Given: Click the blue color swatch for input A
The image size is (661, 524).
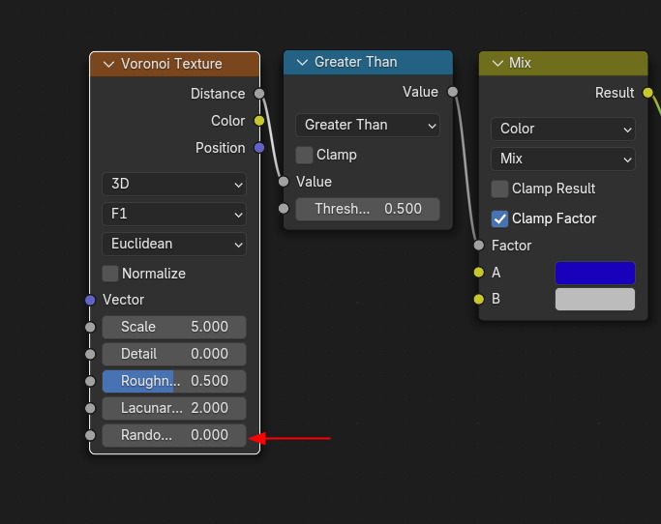Looking at the screenshot, I should point(595,273).
